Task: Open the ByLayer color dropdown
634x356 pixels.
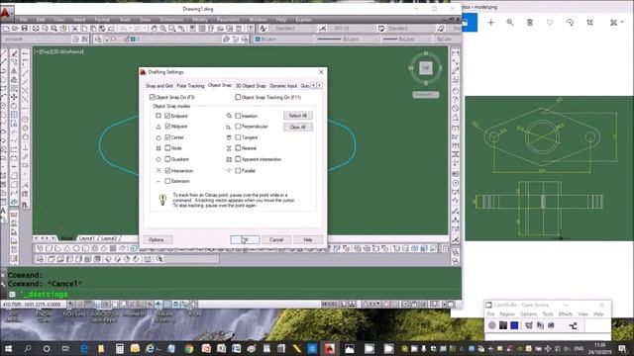Action: click(x=283, y=40)
